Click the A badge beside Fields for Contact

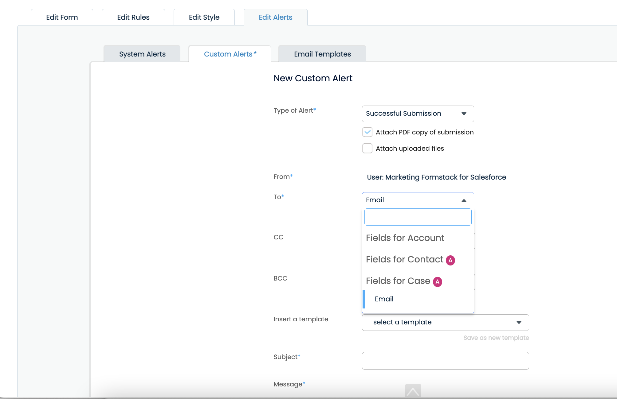click(450, 260)
